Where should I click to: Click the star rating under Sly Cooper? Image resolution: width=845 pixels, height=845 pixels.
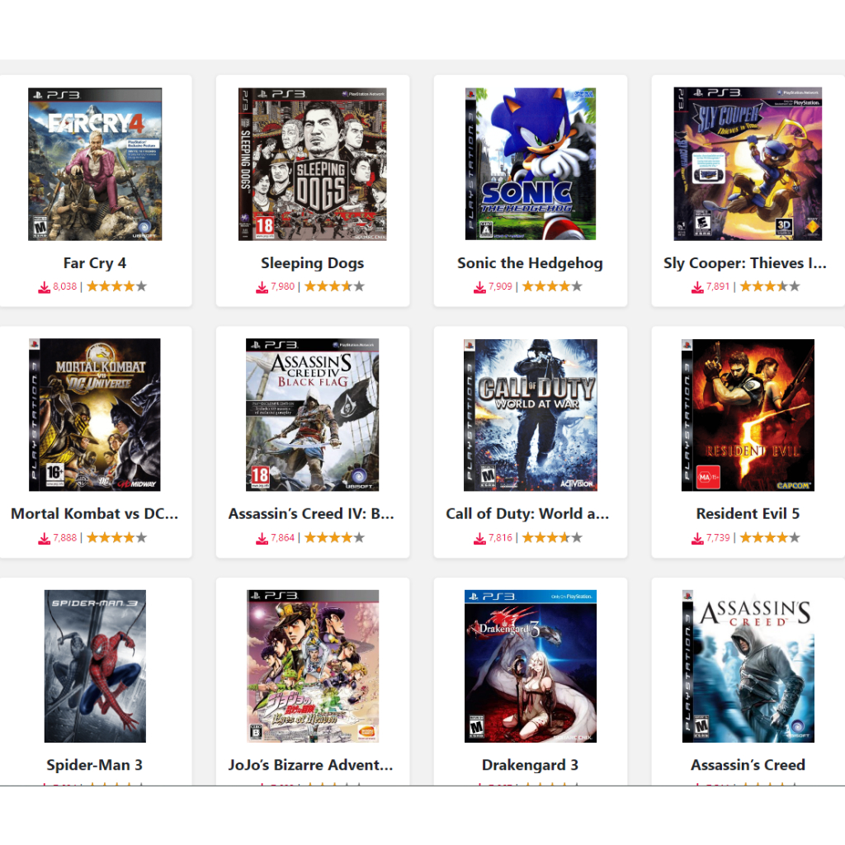tap(770, 286)
